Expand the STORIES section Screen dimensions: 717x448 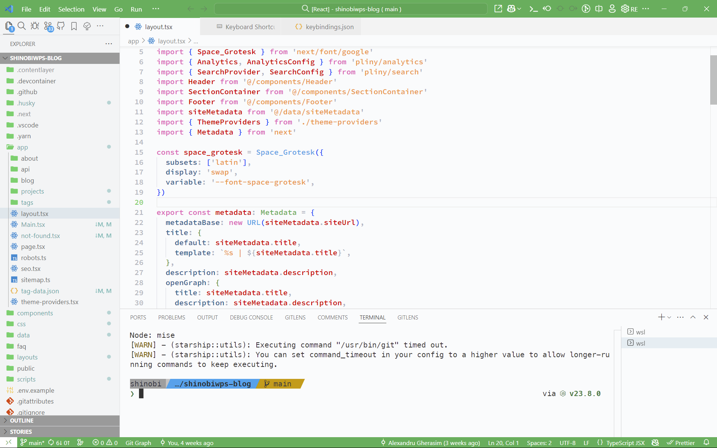22,432
